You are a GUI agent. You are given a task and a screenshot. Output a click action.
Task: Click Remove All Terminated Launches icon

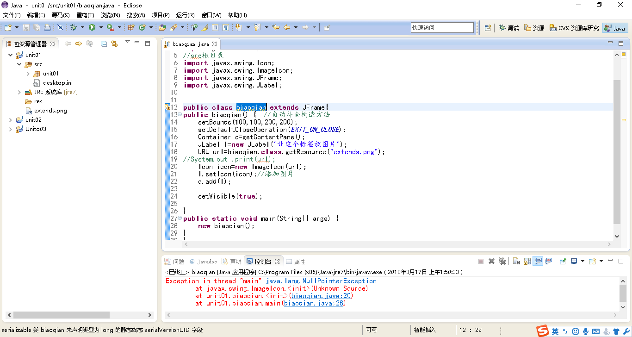502,261
